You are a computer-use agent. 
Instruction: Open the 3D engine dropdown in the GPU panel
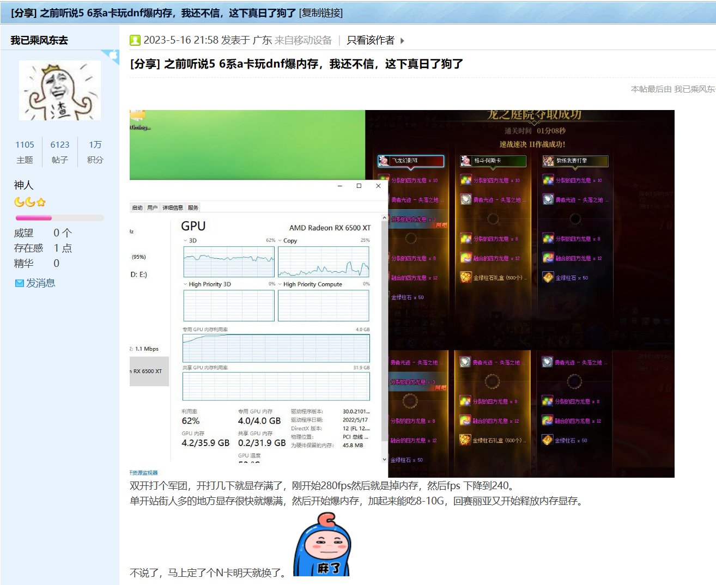pyautogui.click(x=185, y=240)
